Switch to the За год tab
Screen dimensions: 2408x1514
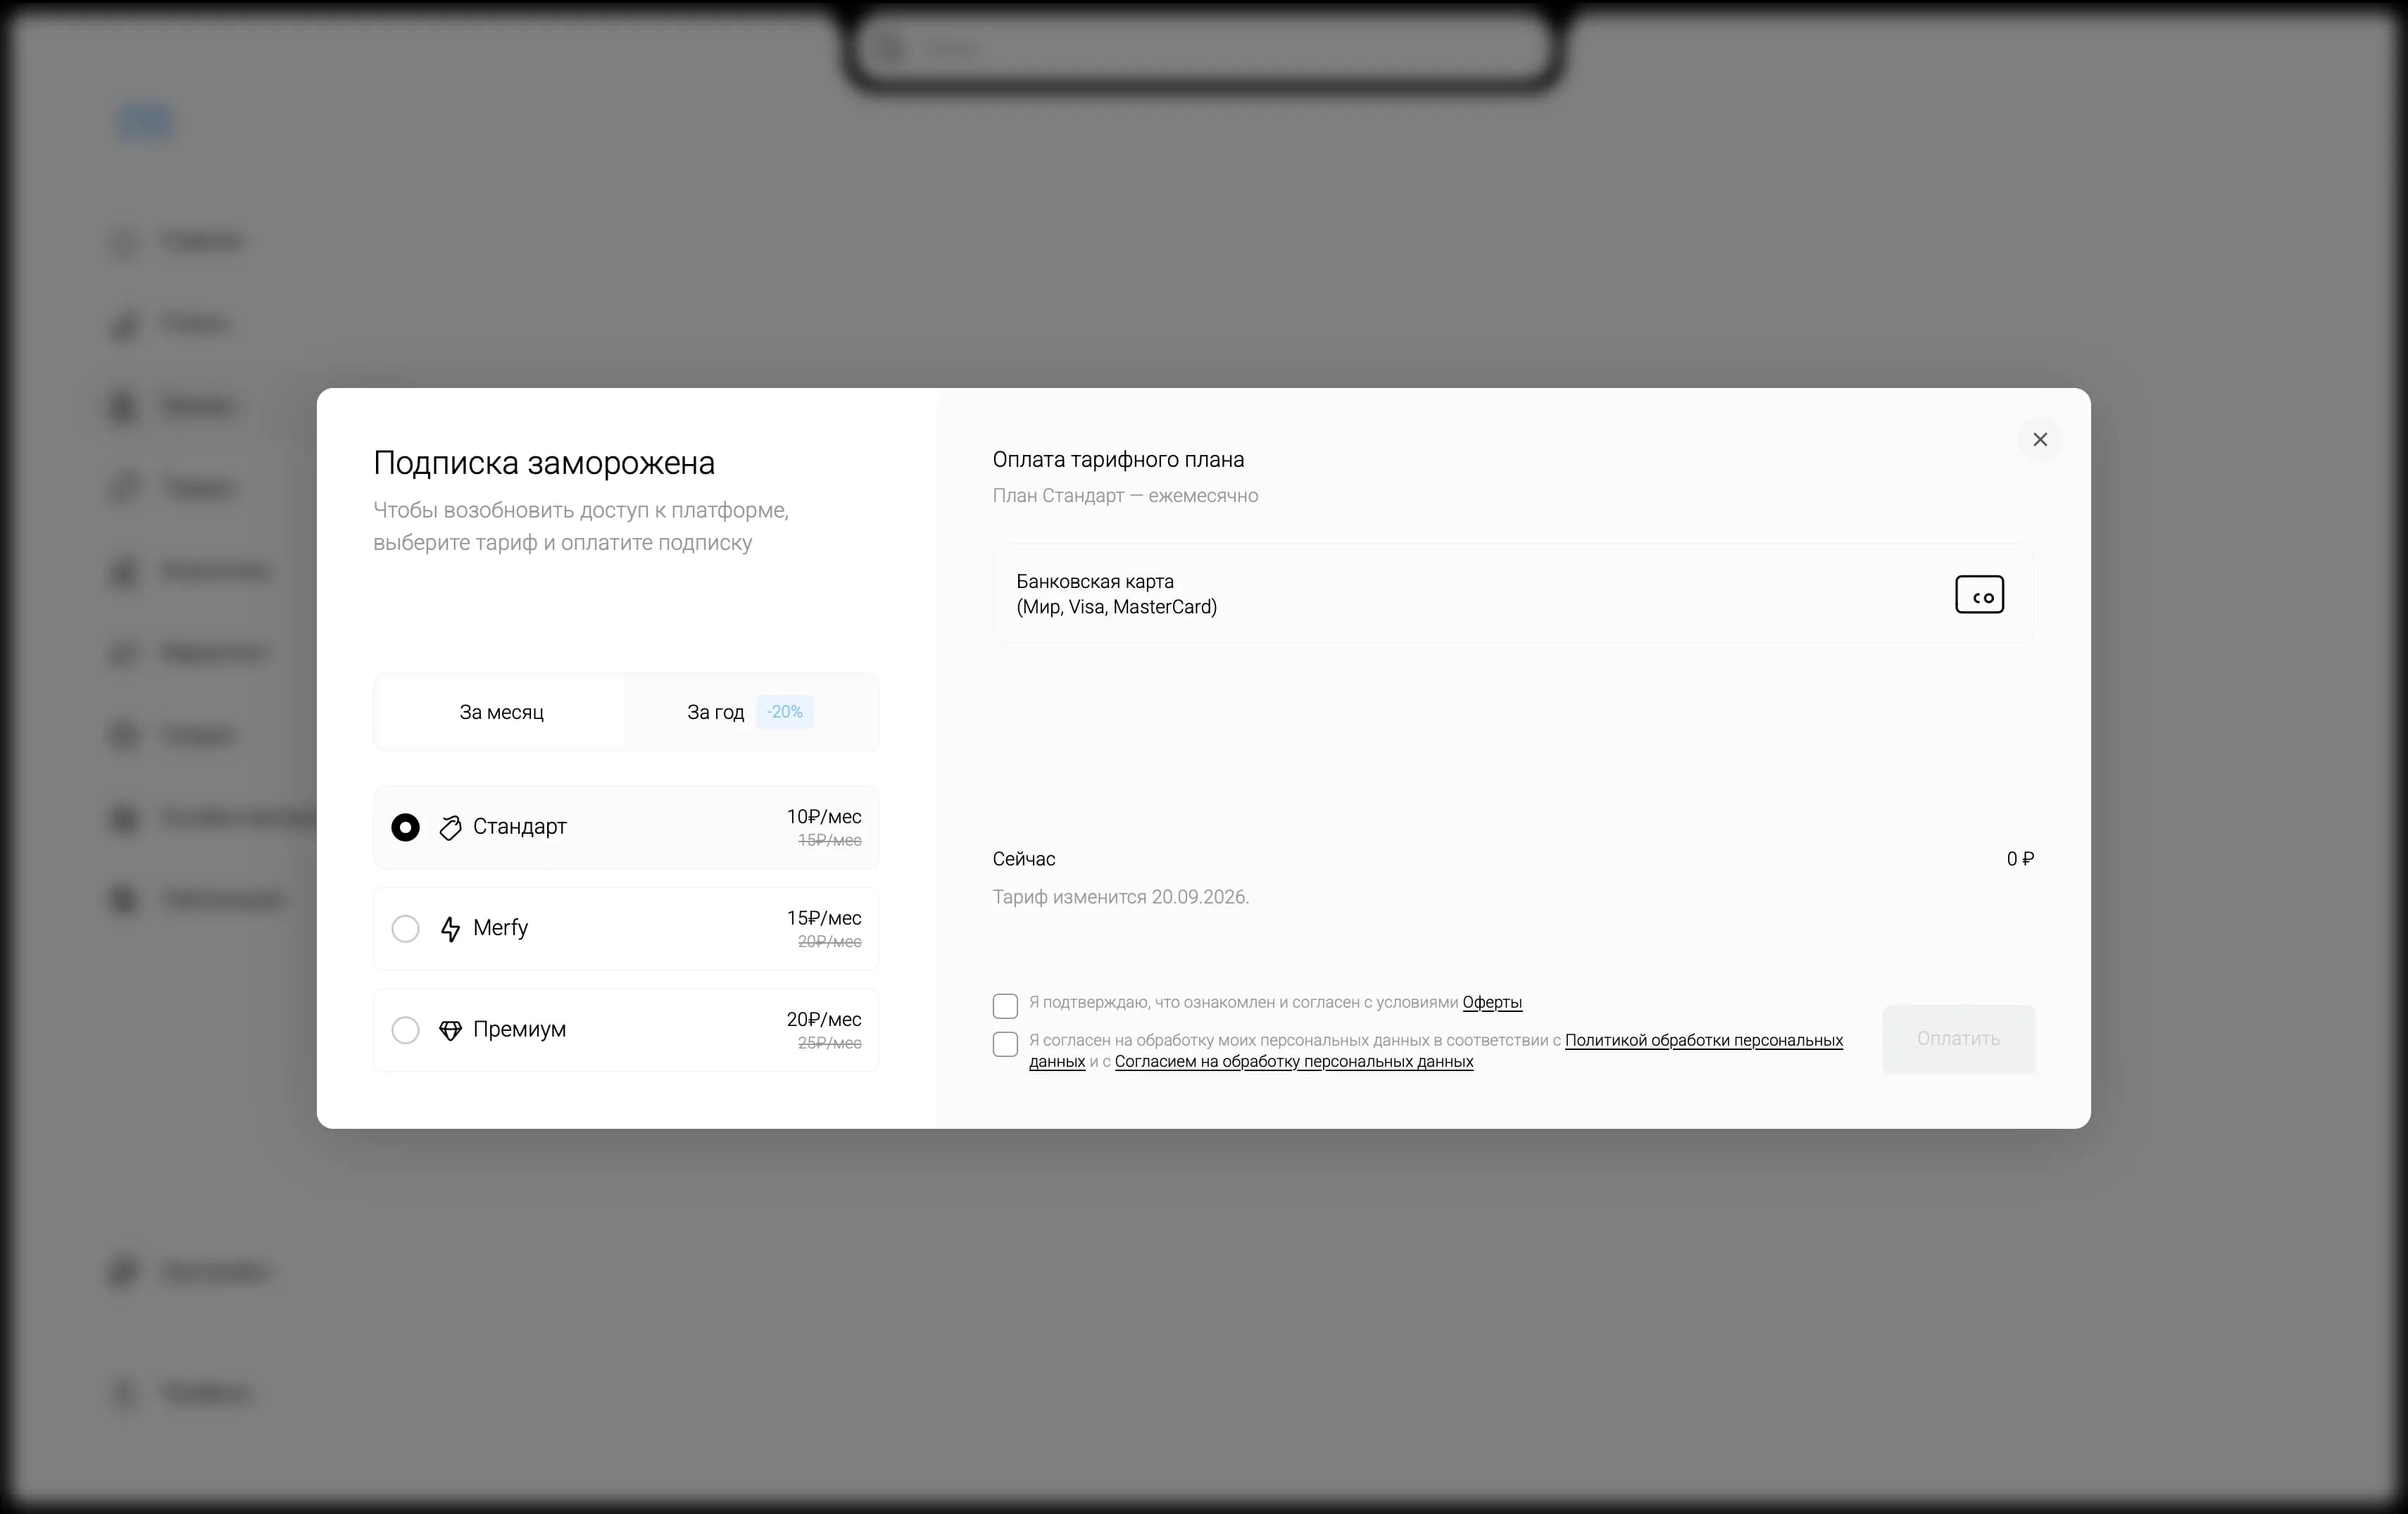tap(750, 712)
